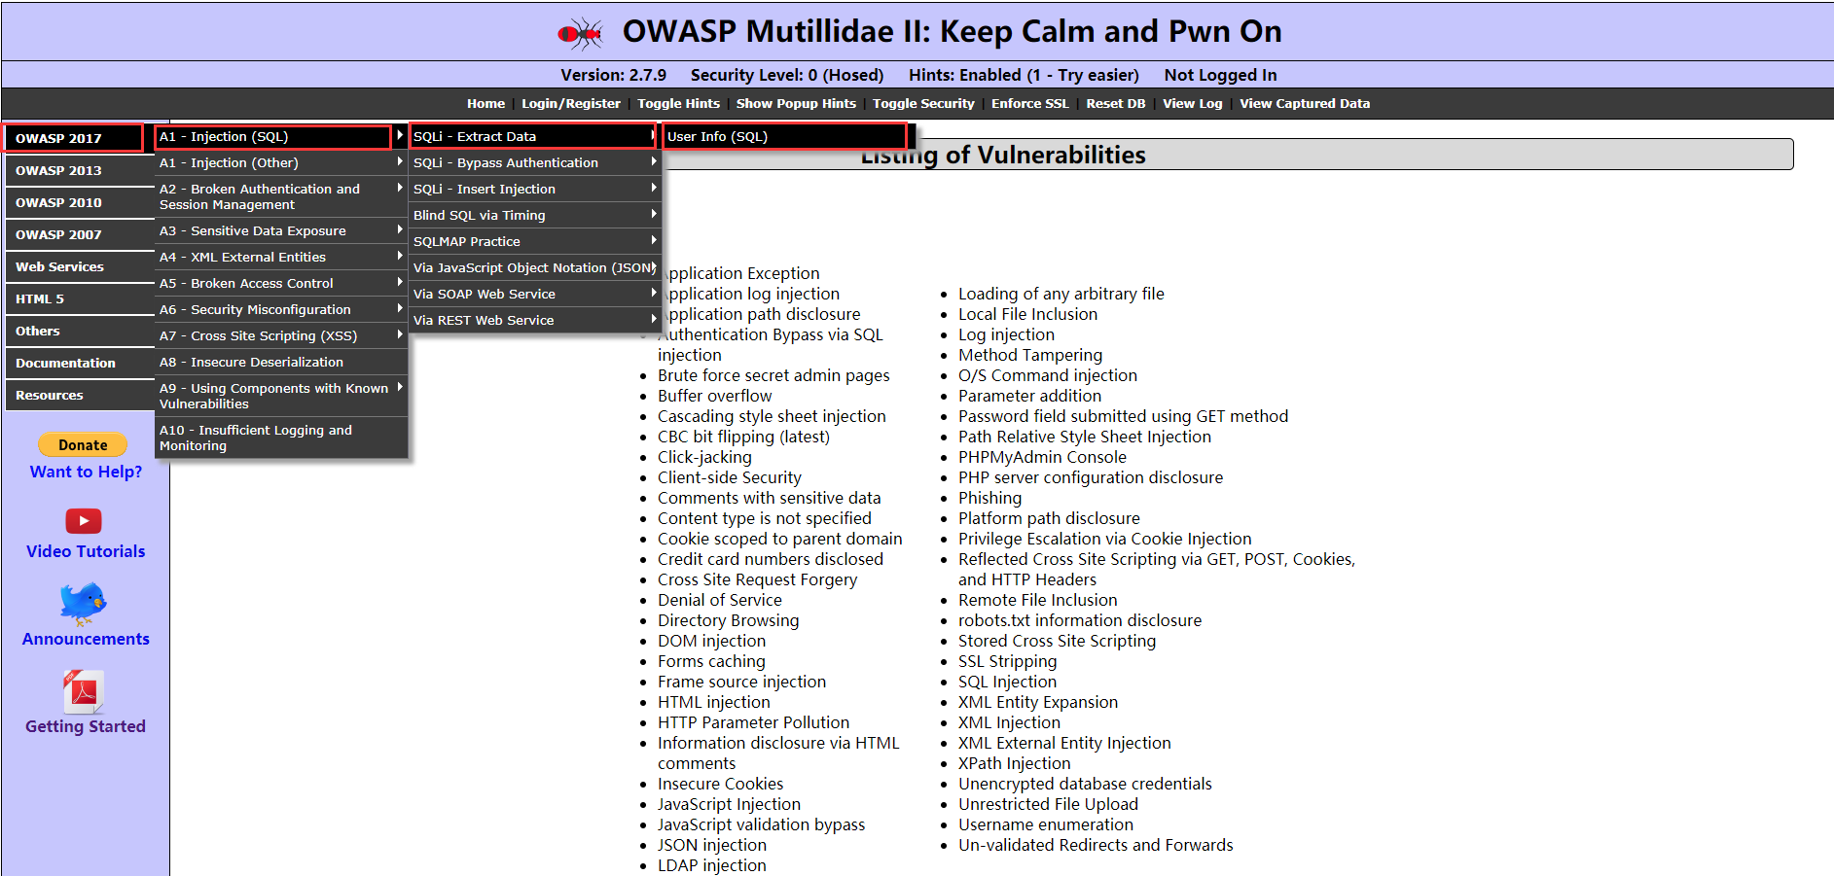1834x876 pixels.
Task: Open Blind SQL via Timing submenu
Action: [x=535, y=215]
